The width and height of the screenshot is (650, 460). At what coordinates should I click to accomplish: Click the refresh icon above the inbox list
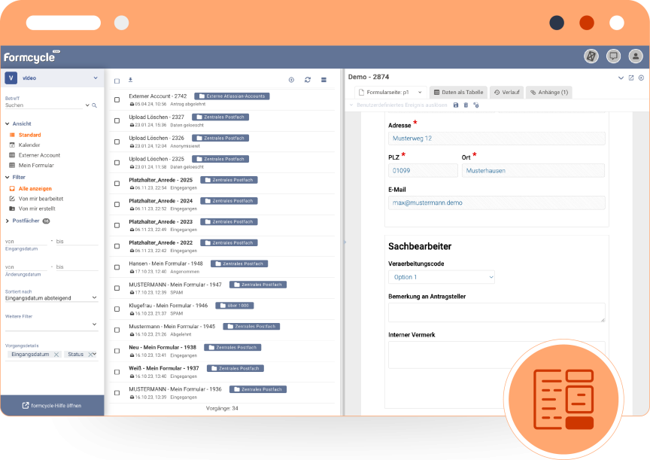308,80
